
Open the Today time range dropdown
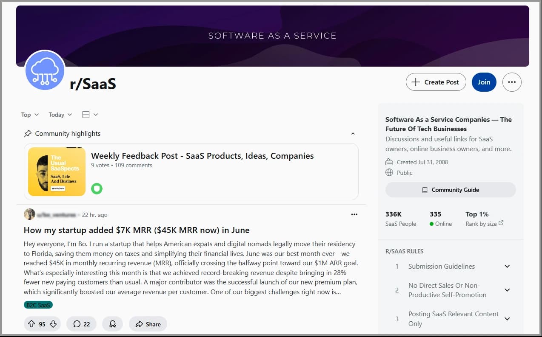tap(60, 115)
